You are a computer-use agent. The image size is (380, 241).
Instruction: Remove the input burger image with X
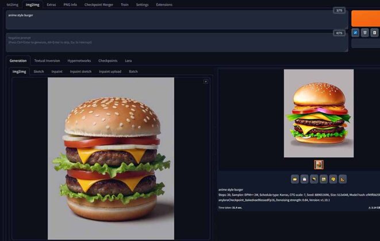click(206, 81)
